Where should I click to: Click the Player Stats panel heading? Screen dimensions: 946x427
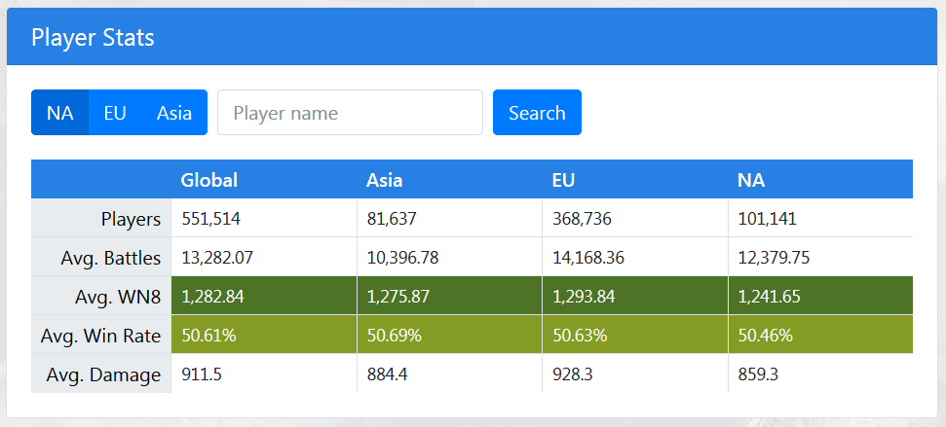(93, 38)
